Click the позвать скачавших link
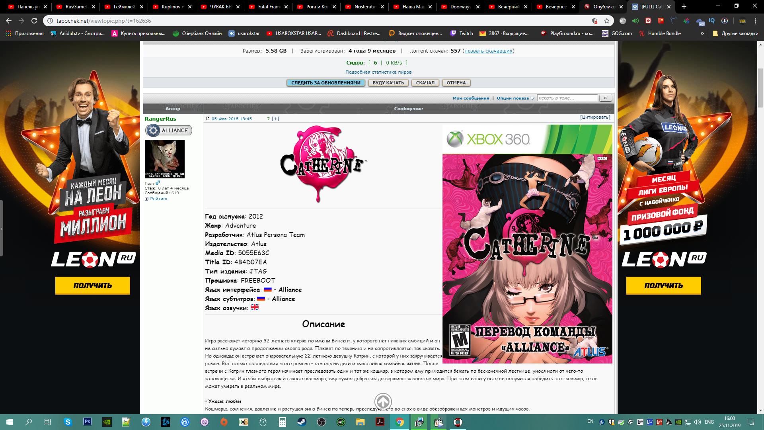Viewport: 764px width, 430px height. [488, 51]
